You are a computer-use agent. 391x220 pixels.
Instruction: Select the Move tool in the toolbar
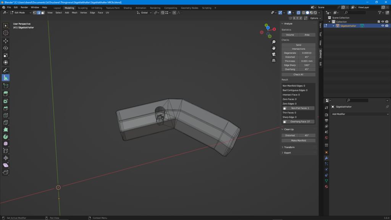(x=6, y=41)
